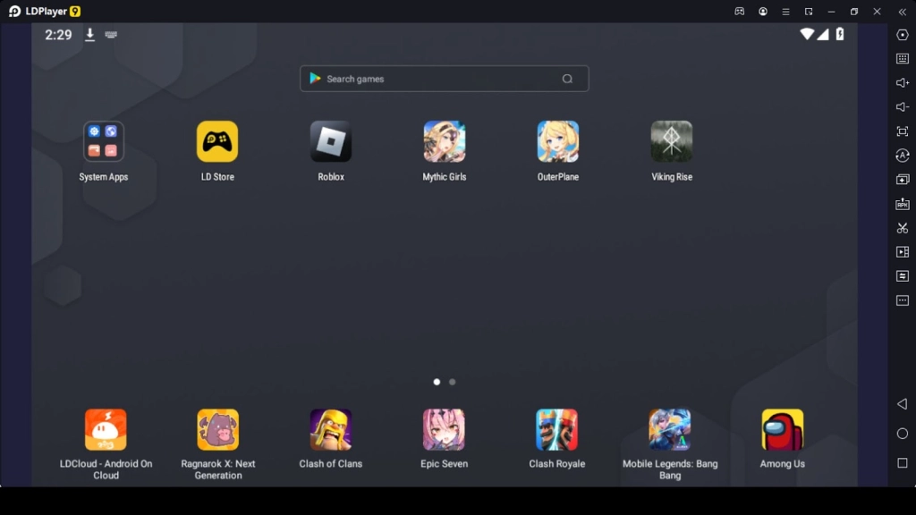Open the video recorder in sidebar
Viewport: 916px width, 515px height.
coord(903,251)
